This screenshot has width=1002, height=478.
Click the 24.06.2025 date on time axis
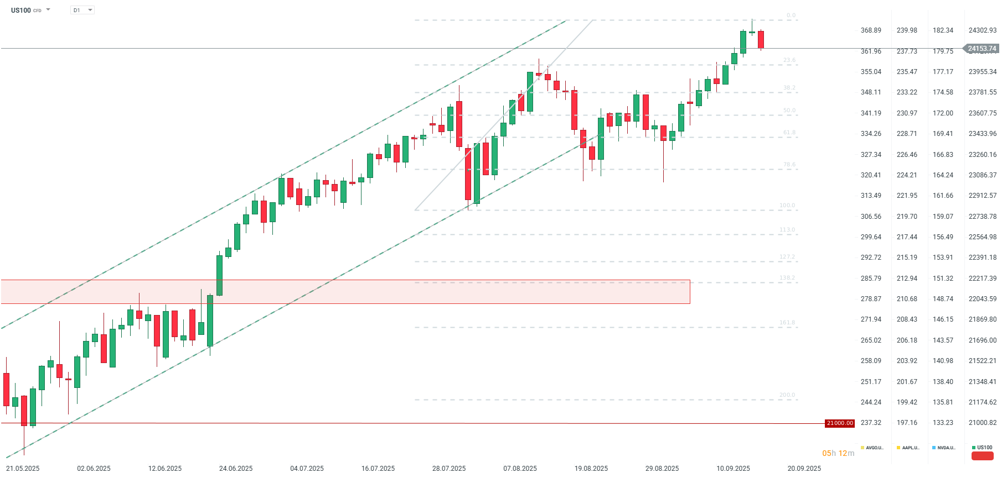pos(236,469)
